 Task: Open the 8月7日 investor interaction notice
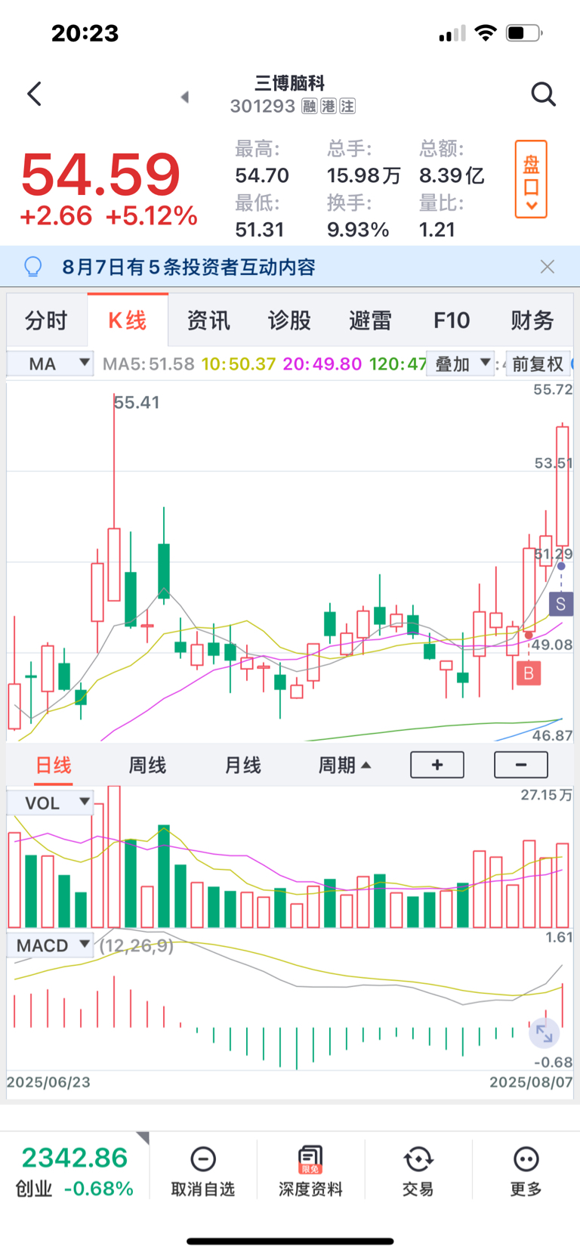[189, 267]
